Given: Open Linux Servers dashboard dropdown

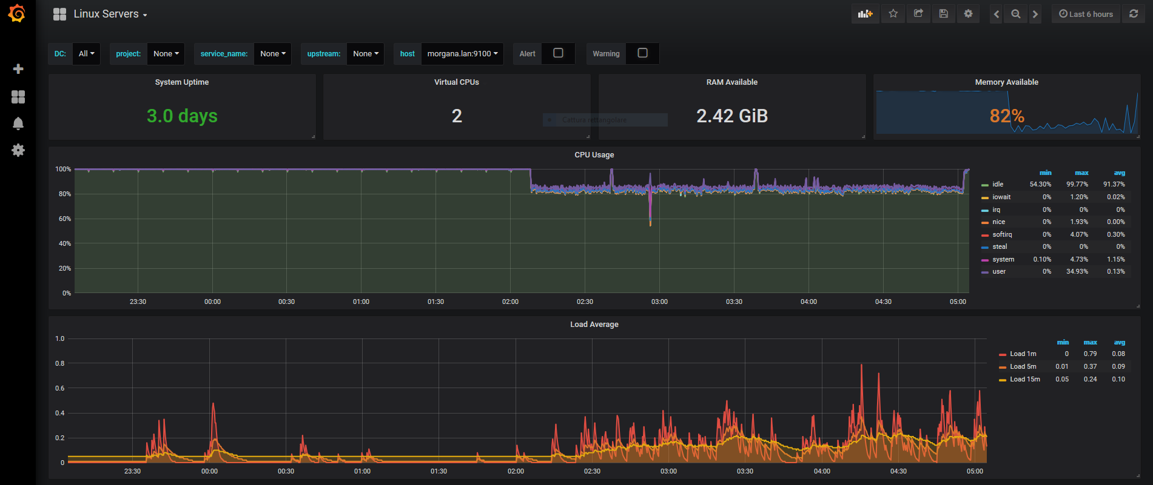Looking at the screenshot, I should point(110,14).
